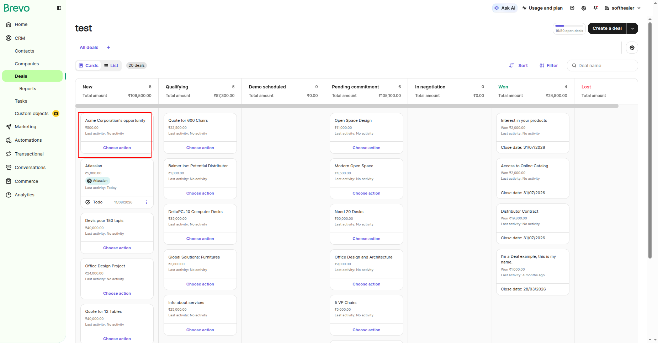This screenshot has width=658, height=343.
Task: Open the softhealer account dropdown
Action: coord(623,8)
